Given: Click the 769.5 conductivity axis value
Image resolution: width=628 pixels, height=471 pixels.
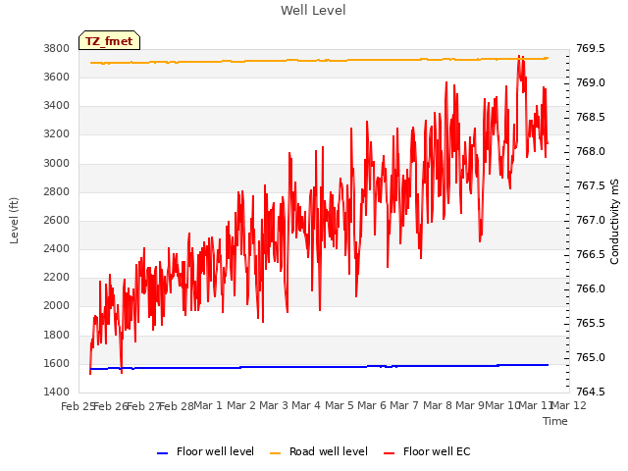Looking at the screenshot, I should pos(591,48).
